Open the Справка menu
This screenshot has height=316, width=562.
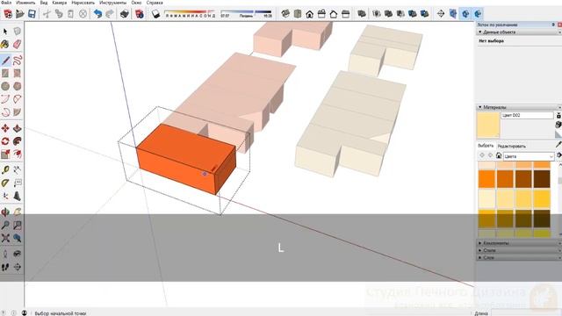(x=155, y=3)
